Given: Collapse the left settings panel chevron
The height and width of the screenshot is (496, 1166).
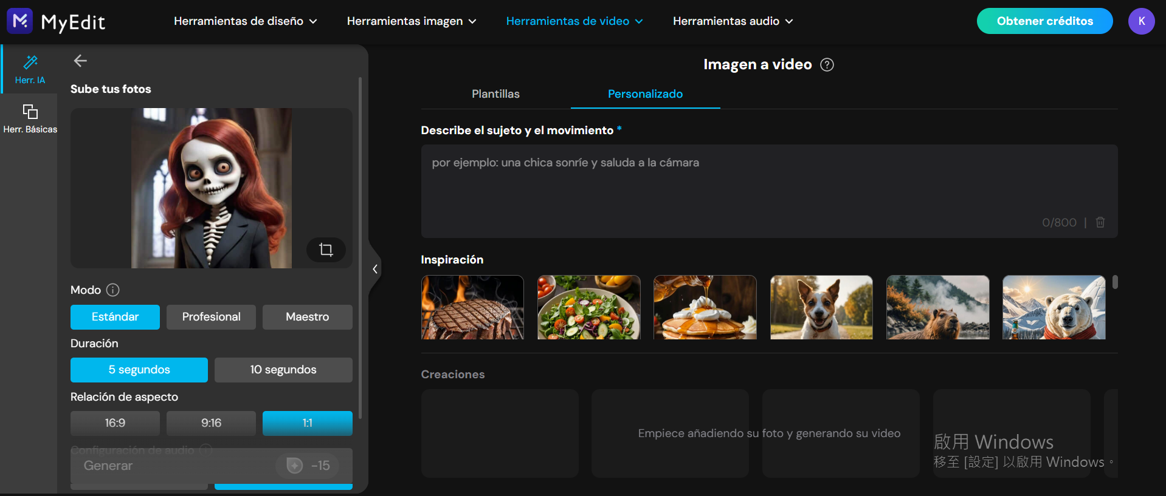Looking at the screenshot, I should [x=375, y=269].
